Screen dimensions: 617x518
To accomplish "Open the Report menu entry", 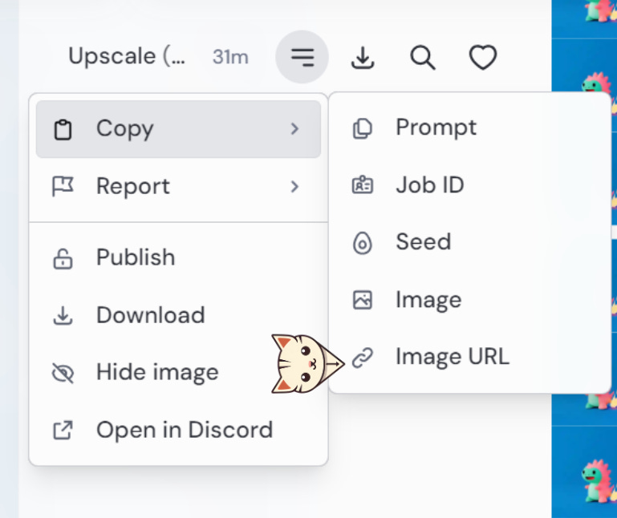I will point(178,187).
